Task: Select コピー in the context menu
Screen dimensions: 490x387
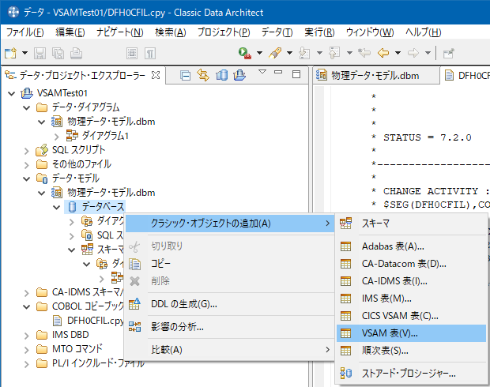Action: 230,264
